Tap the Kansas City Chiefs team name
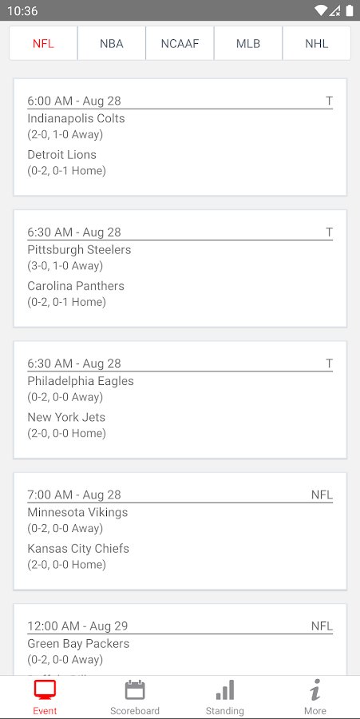The width and height of the screenshot is (360, 719). pos(78,548)
